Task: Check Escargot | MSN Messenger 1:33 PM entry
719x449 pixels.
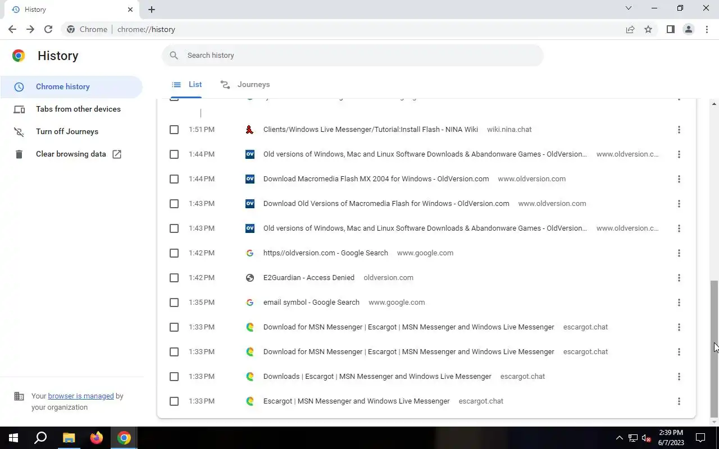Action: pyautogui.click(x=174, y=401)
